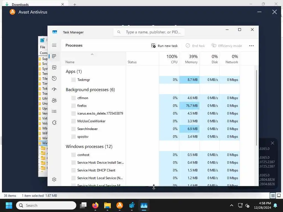The height and width of the screenshot is (212, 283).
Task: Close the Avast notification popup
Action: (272, 143)
